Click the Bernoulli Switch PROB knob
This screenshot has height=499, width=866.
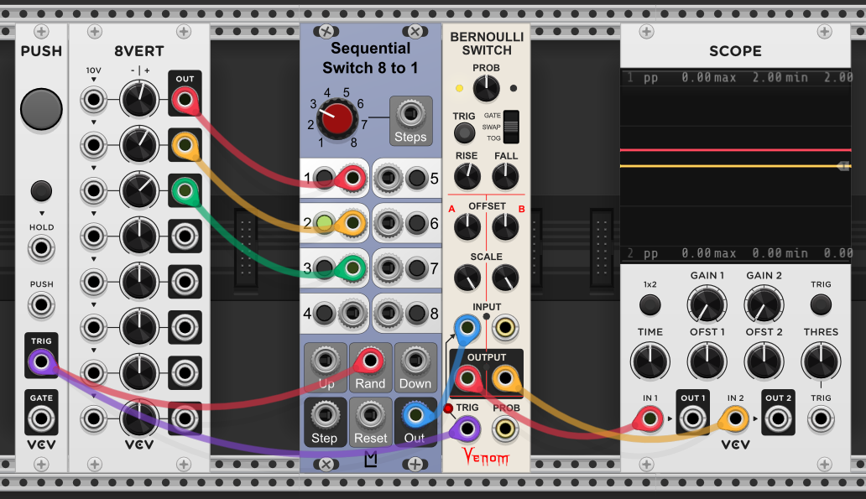tap(486, 87)
